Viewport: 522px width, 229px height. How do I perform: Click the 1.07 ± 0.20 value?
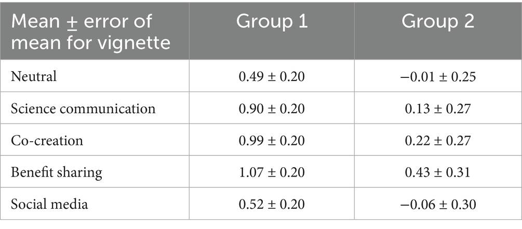click(271, 172)
